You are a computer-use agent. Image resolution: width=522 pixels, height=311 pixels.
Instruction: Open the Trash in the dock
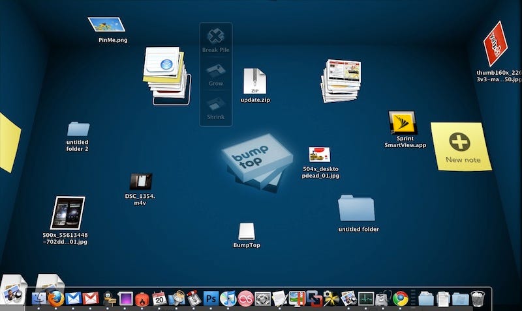[x=478, y=299]
